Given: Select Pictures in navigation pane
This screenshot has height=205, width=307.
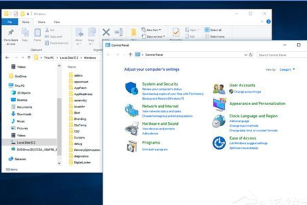Looking at the screenshot, I should coord(19,128).
